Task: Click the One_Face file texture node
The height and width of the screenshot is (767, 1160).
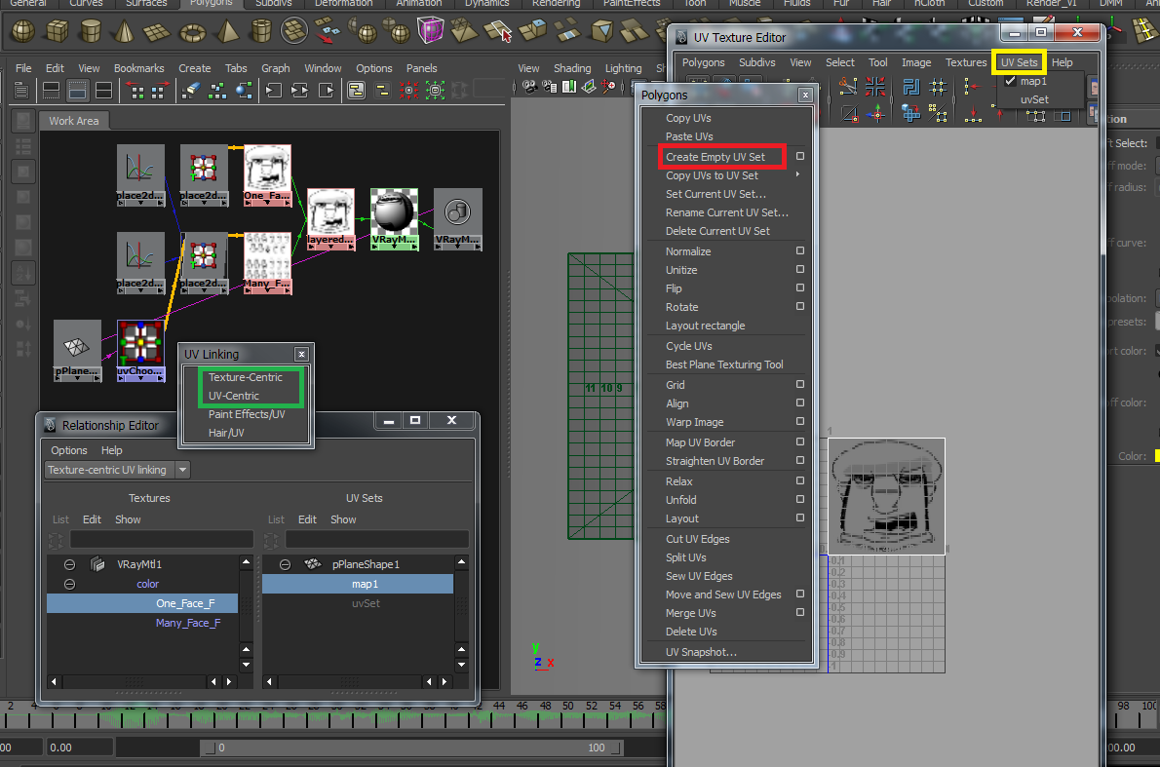Action: click(x=267, y=170)
